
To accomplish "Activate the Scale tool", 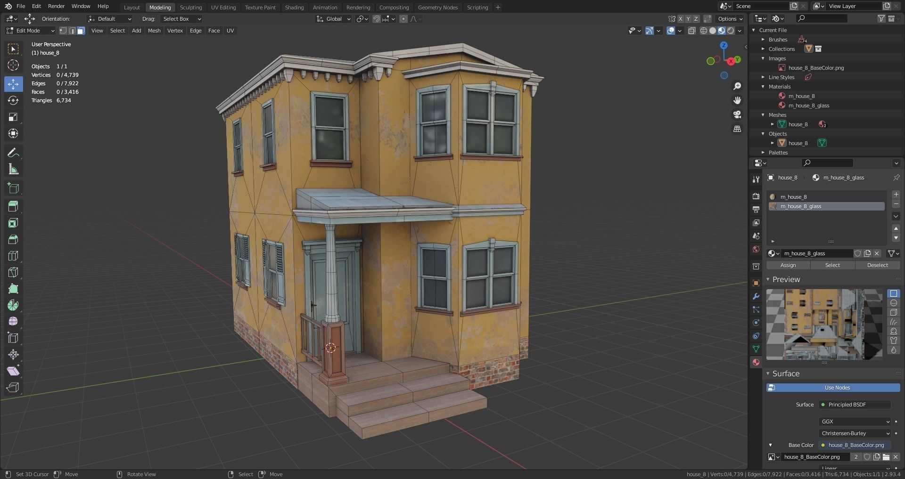I will [13, 117].
